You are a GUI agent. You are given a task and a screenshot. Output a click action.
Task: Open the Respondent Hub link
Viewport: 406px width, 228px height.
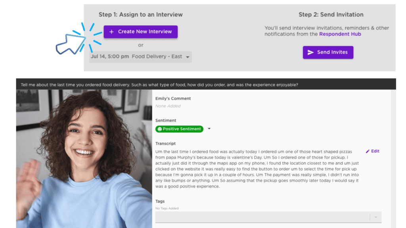(340, 34)
